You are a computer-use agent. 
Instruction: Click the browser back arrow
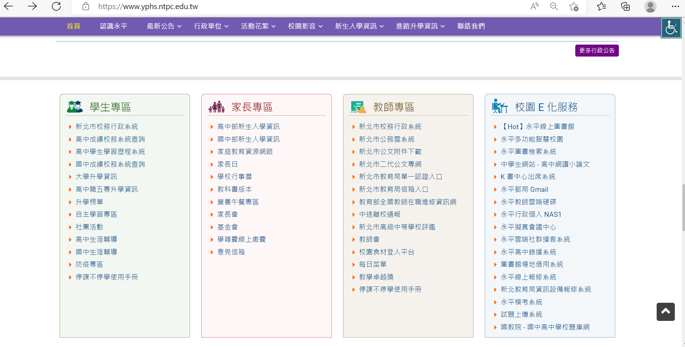8,7
